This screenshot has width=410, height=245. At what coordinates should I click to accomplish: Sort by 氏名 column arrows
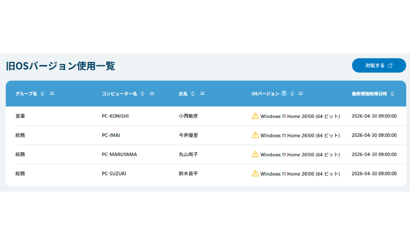coord(193,94)
